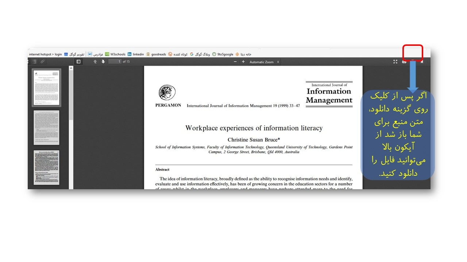Open the Automatic Zoom dropdown
Screen dimensions: 467x262
pyautogui.click(x=264, y=62)
